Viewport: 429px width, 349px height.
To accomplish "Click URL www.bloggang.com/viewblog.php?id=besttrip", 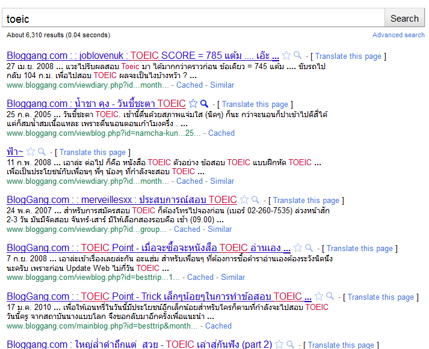I will click(x=93, y=277).
